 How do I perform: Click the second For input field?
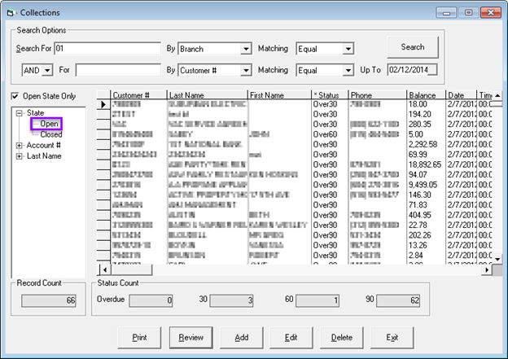click(x=118, y=70)
